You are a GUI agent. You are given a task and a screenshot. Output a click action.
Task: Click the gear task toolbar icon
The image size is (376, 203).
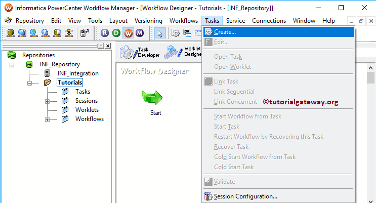click(x=176, y=33)
